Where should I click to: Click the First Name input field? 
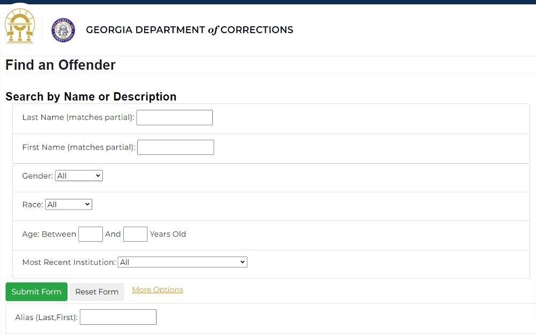[x=175, y=147]
